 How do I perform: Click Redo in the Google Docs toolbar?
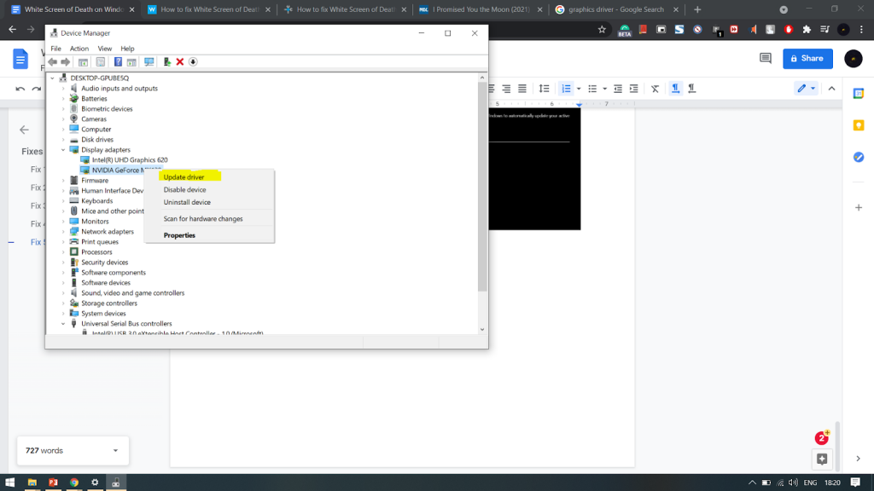36,89
